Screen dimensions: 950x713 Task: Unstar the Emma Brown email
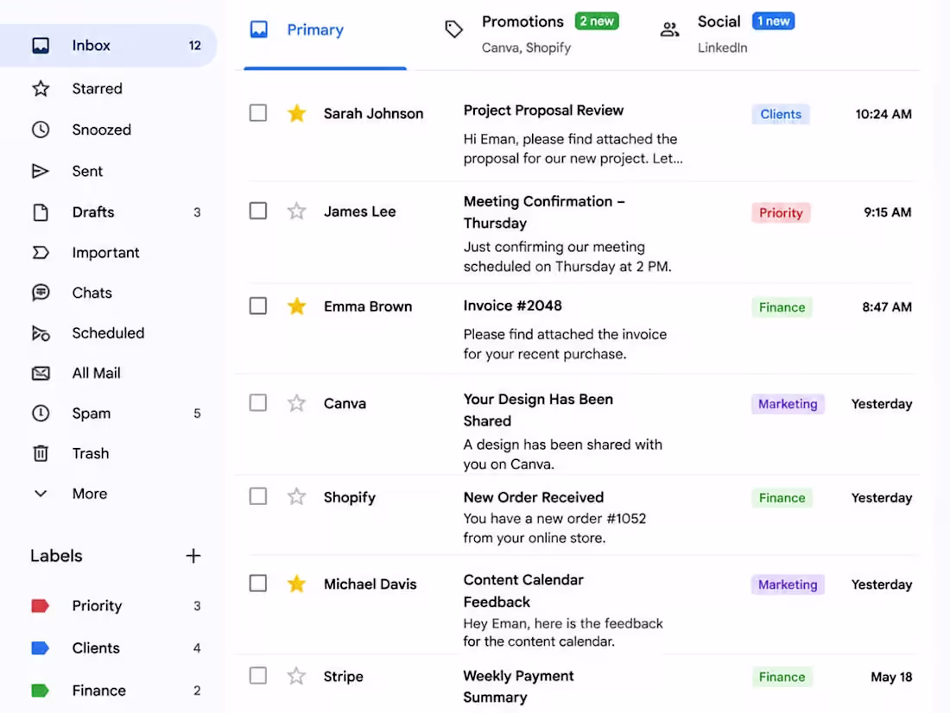click(297, 306)
